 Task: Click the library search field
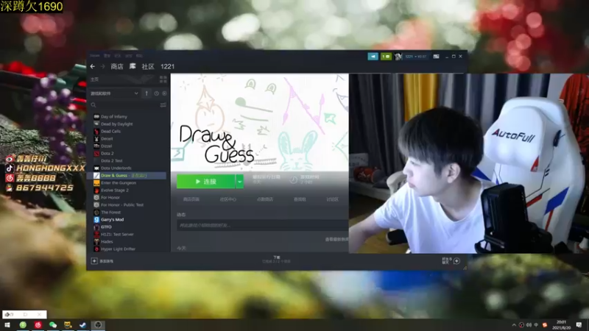124,105
